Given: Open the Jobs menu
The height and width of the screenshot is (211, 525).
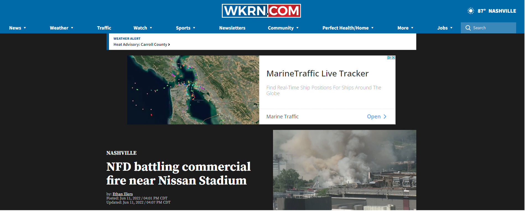Looking at the screenshot, I should 442,28.
